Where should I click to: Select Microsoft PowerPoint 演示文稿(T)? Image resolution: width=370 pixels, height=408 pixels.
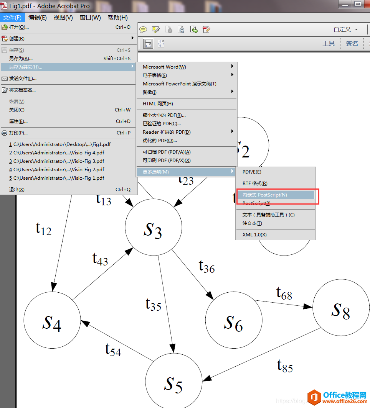pos(187,84)
